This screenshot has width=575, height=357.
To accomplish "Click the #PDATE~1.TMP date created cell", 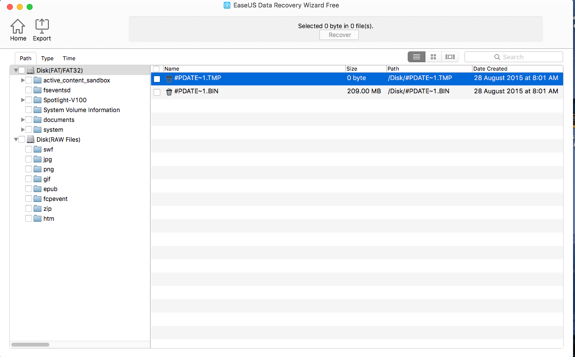I will (516, 78).
